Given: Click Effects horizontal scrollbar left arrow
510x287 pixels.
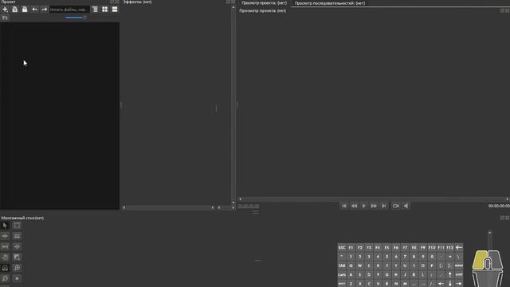Looking at the screenshot, I should coord(124,207).
